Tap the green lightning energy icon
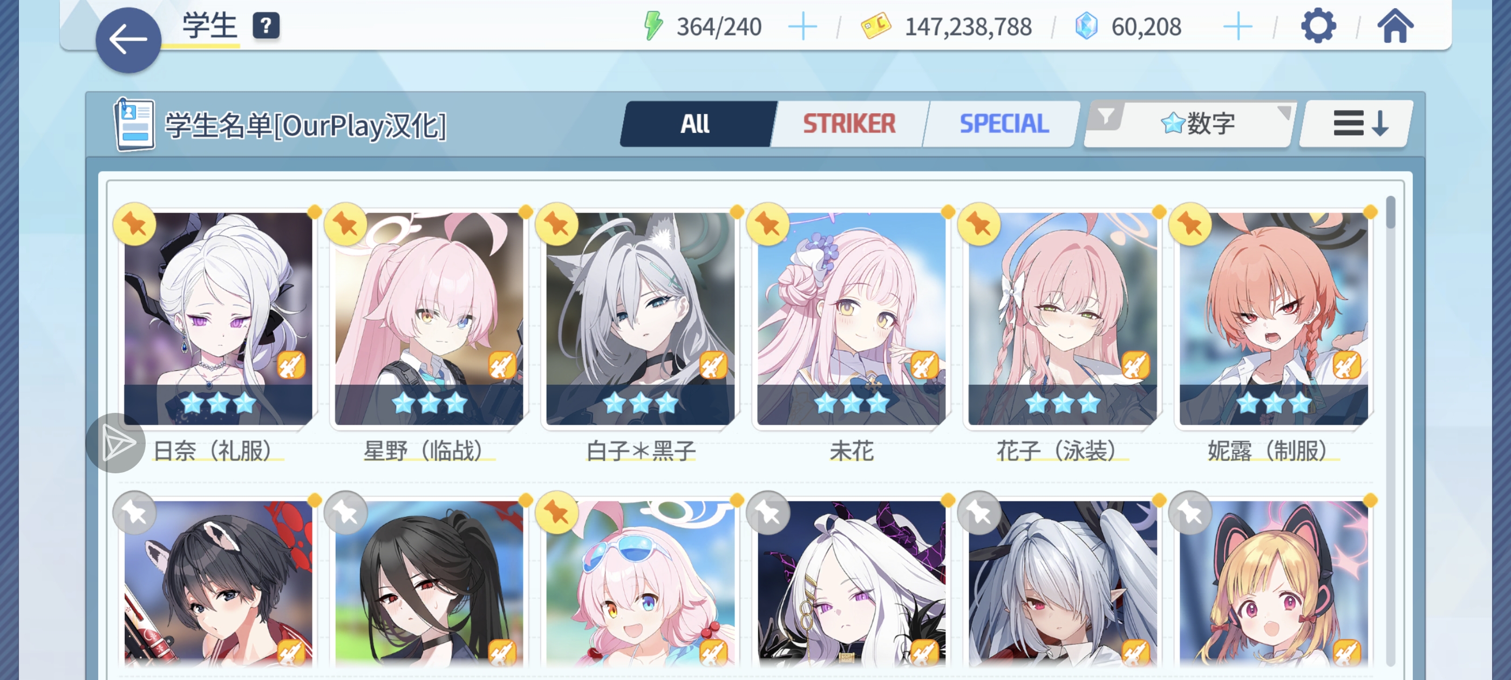 point(653,26)
